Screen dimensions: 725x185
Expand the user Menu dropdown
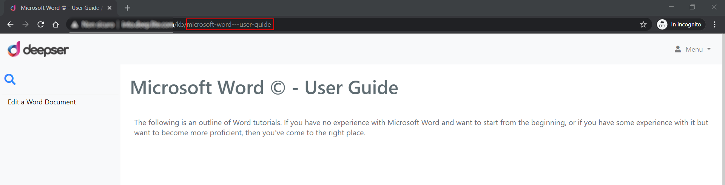tap(693, 49)
